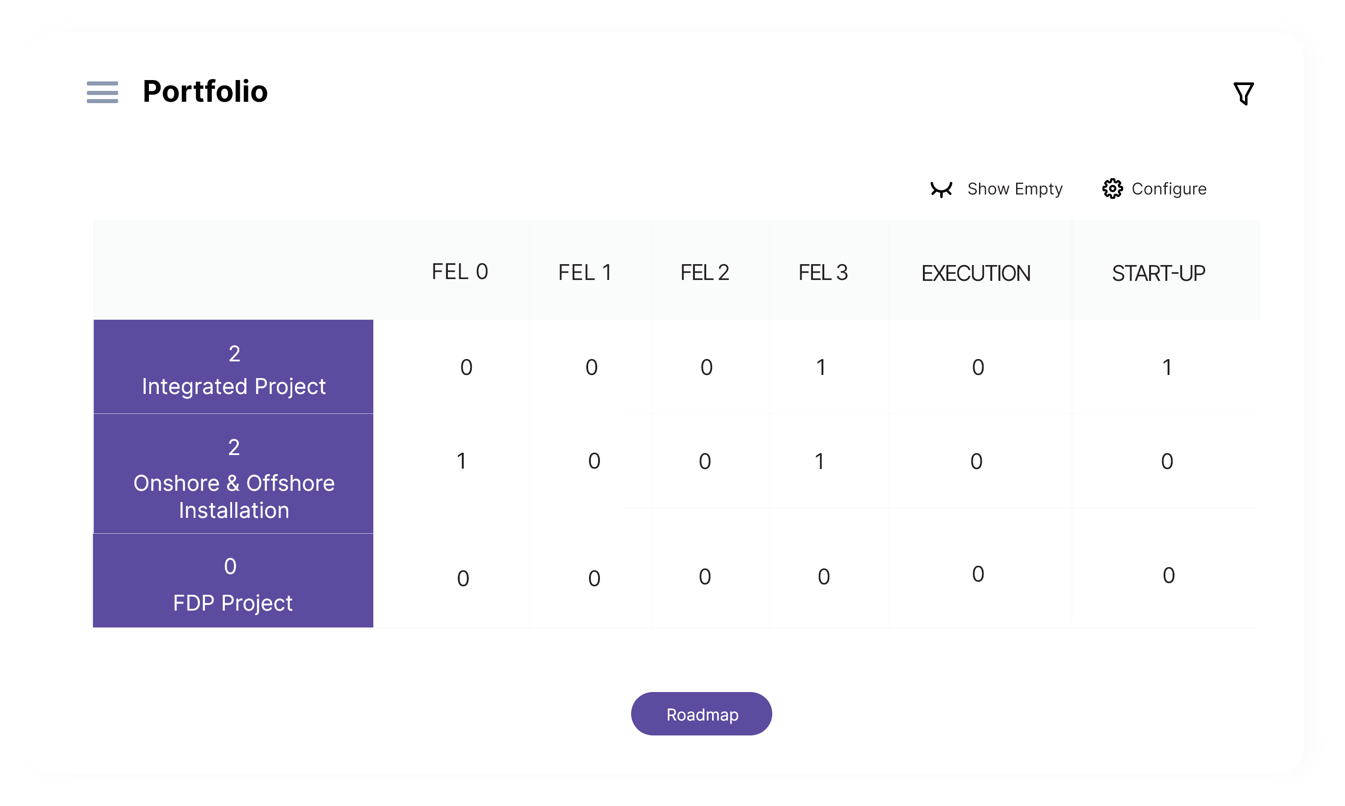Click the FEL 0 column header
1345x806 pixels.
click(x=460, y=272)
